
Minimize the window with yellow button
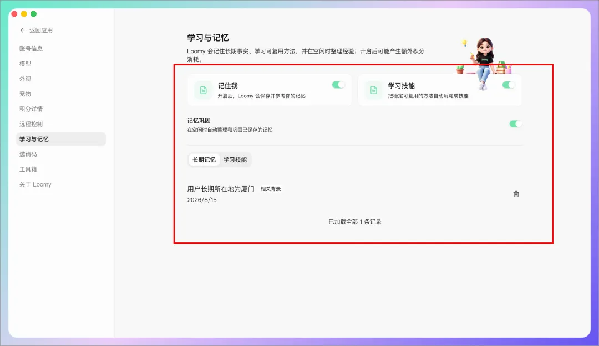(24, 14)
